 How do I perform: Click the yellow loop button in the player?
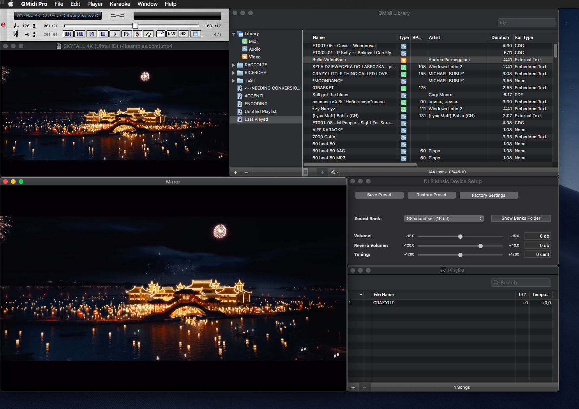(x=148, y=34)
